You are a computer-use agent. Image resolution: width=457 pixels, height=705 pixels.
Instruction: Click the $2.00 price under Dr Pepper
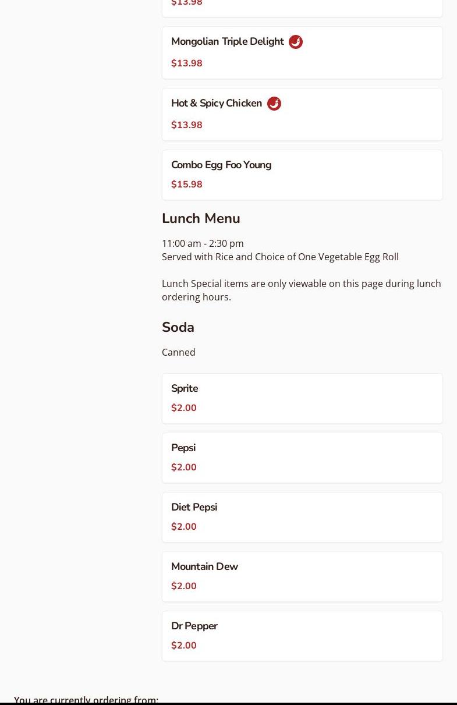pos(184,646)
